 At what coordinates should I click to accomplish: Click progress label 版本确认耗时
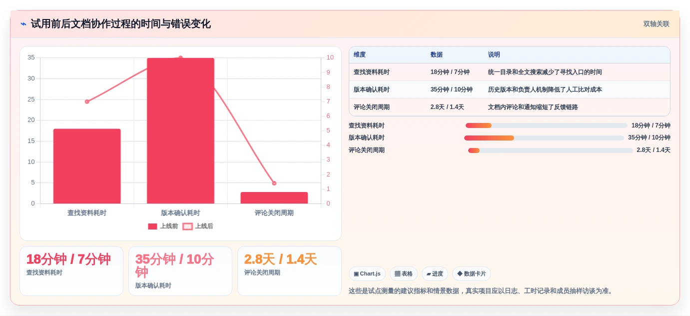(x=366, y=138)
